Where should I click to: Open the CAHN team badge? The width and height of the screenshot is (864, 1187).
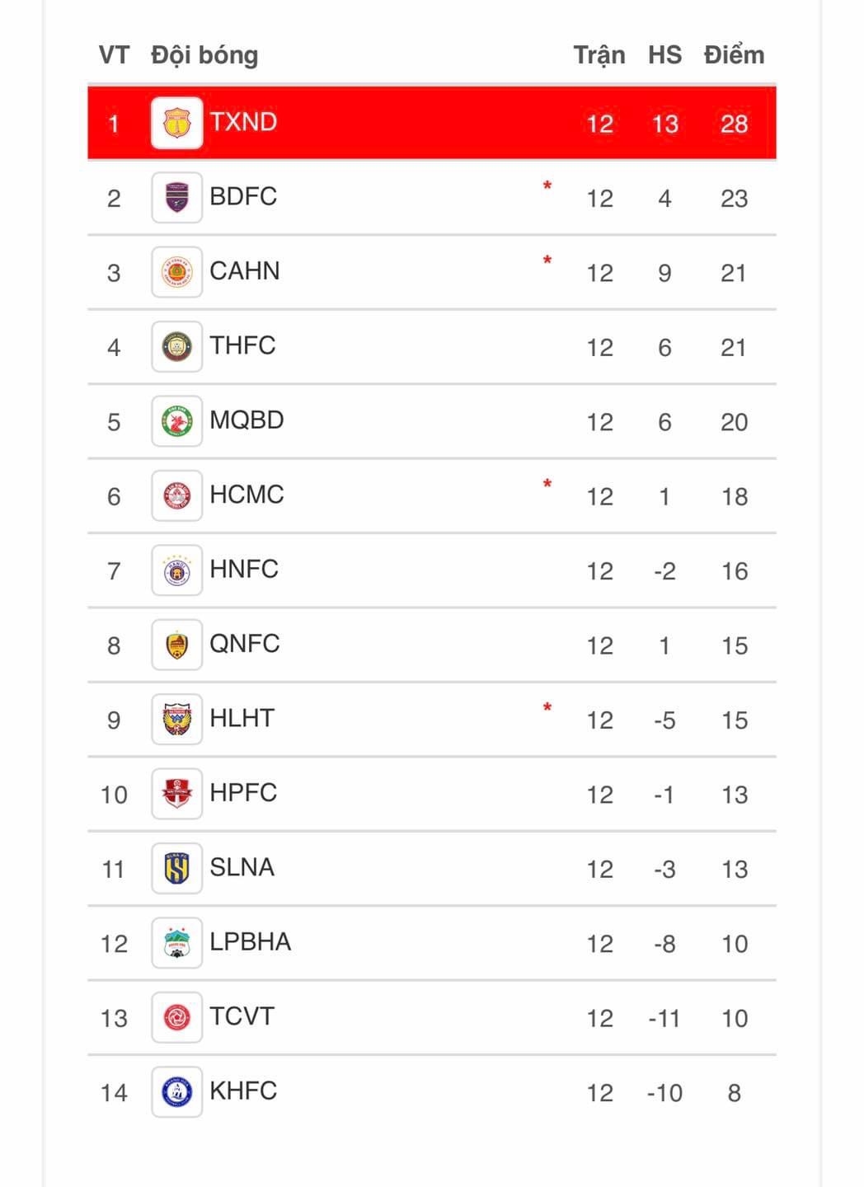(x=176, y=272)
